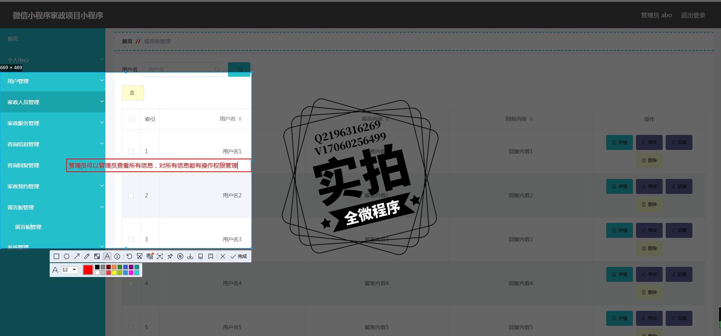
Task: Sort by 回复内容 column arrows
Action: coord(531,119)
